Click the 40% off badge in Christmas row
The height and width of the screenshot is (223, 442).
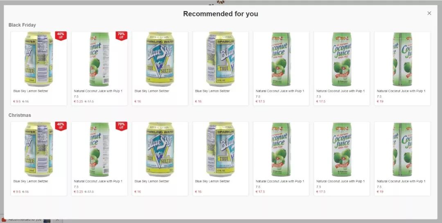tap(61, 126)
